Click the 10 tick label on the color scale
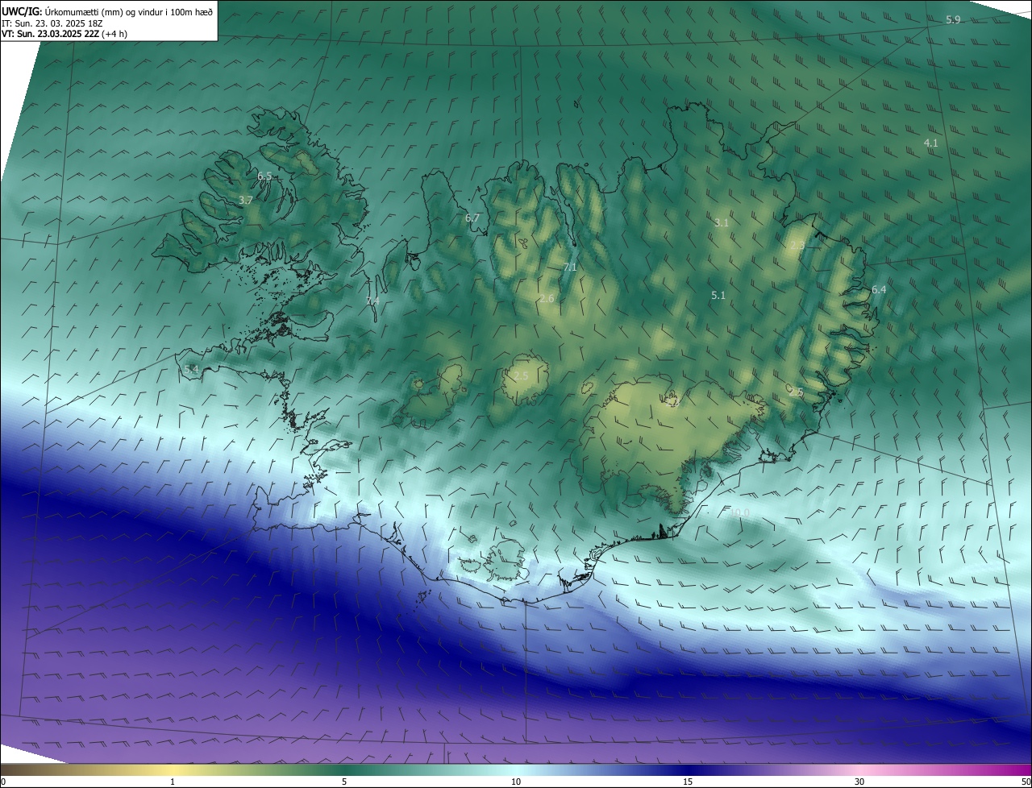Image resolution: width=1032 pixels, height=788 pixels. point(516,782)
